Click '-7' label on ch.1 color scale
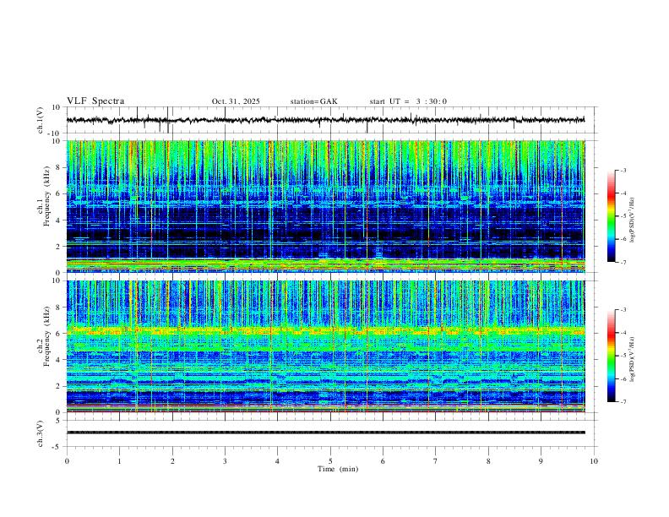The height and width of the screenshot is (517, 669). coord(623,262)
